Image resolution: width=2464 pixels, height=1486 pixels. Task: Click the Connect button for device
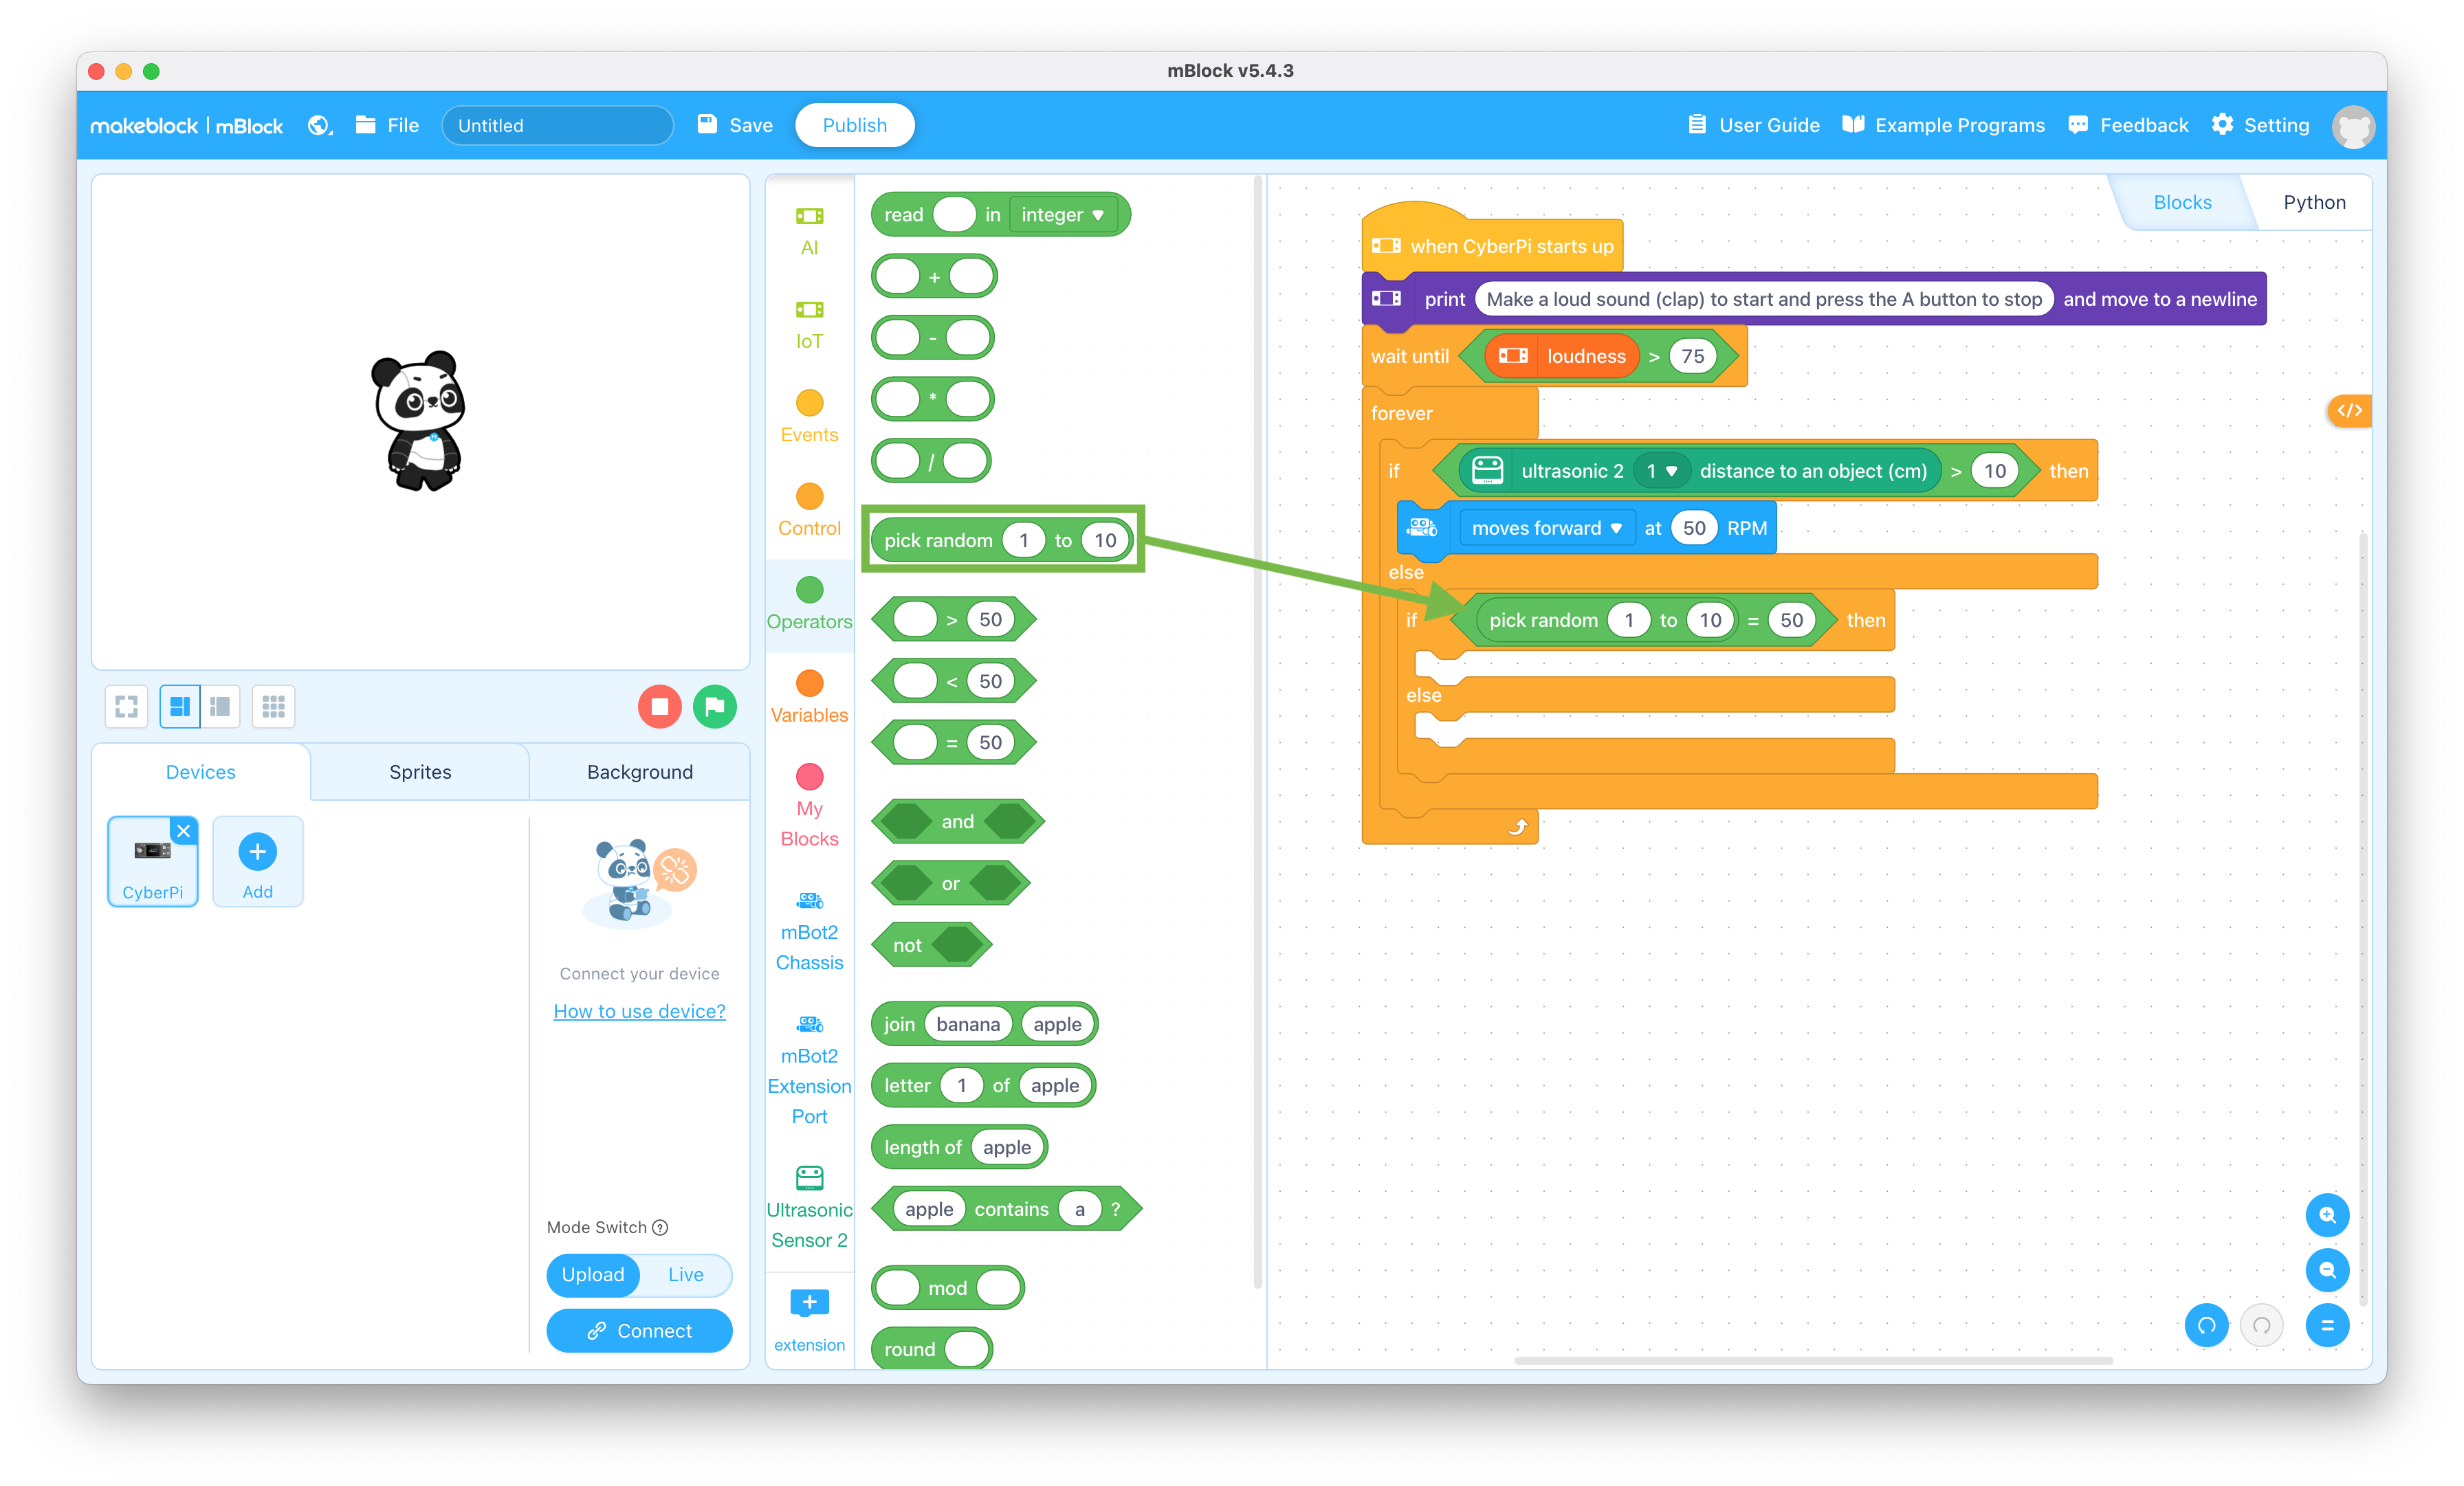pos(639,1329)
